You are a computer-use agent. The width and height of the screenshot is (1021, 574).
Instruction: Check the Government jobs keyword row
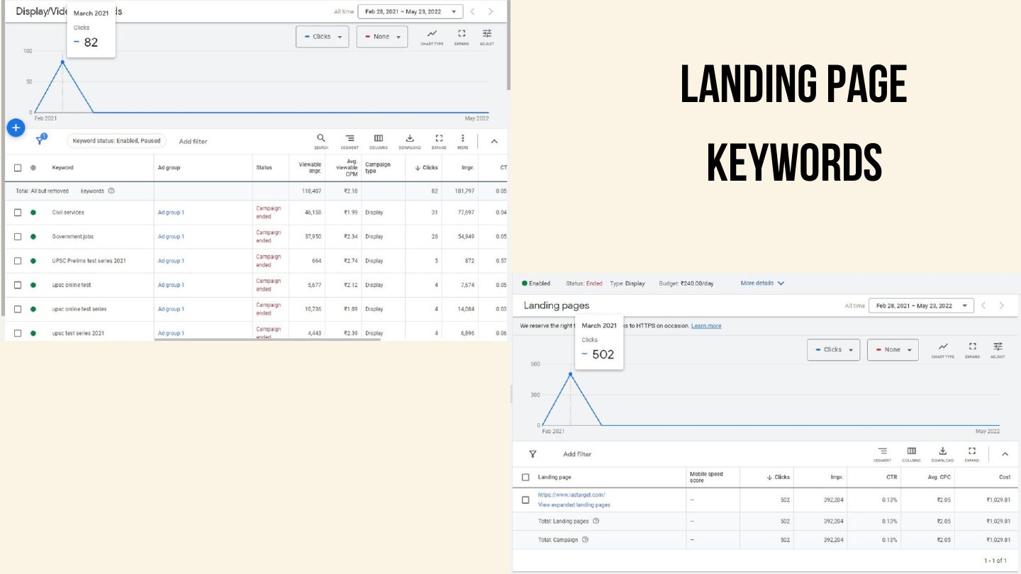(x=18, y=237)
